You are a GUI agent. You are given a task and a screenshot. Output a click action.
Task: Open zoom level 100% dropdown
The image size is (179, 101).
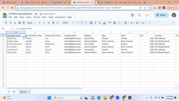(31, 23)
